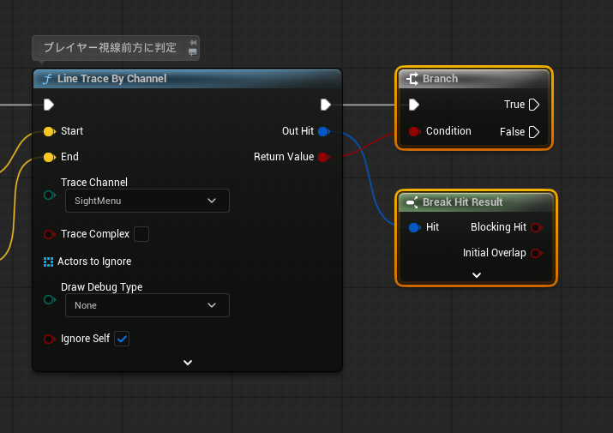Click the Line Trace input execution pin

coord(49,105)
